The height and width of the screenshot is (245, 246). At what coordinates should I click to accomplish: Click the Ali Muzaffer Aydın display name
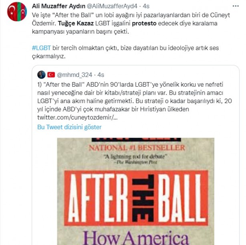pos(58,6)
